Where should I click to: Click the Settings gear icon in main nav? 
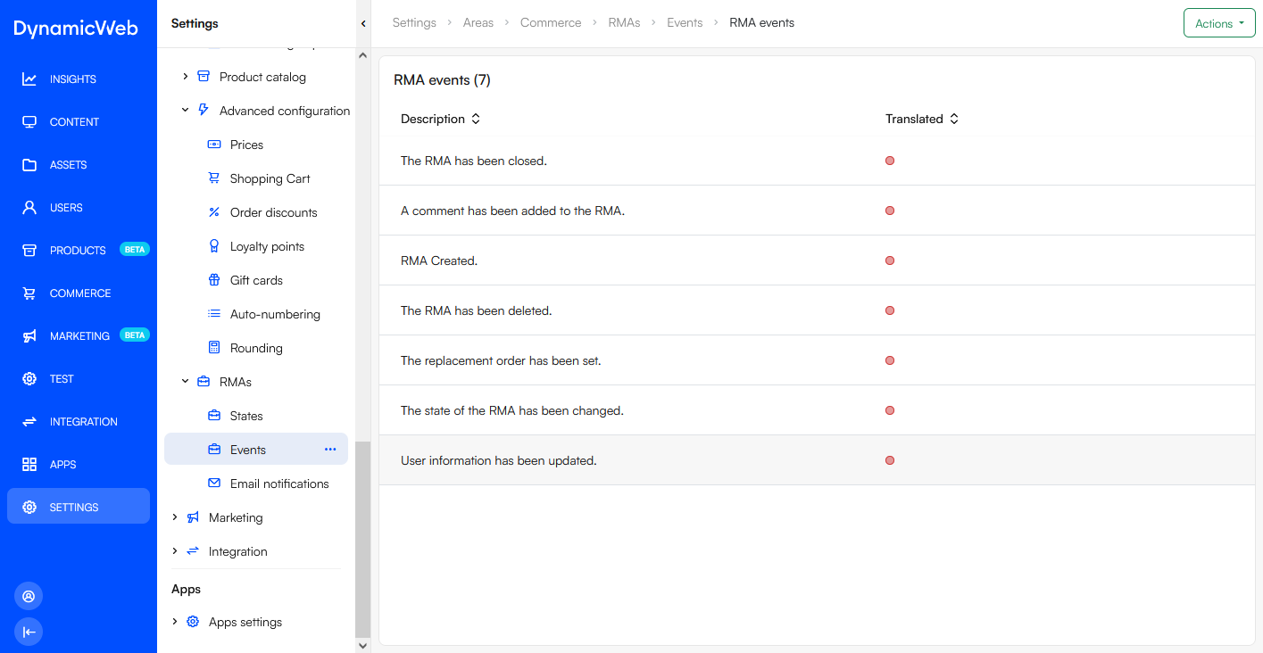29,508
